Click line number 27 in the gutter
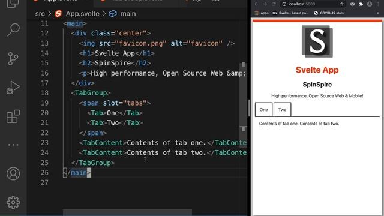Screen dimensions: 384x216 (x=44, y=182)
